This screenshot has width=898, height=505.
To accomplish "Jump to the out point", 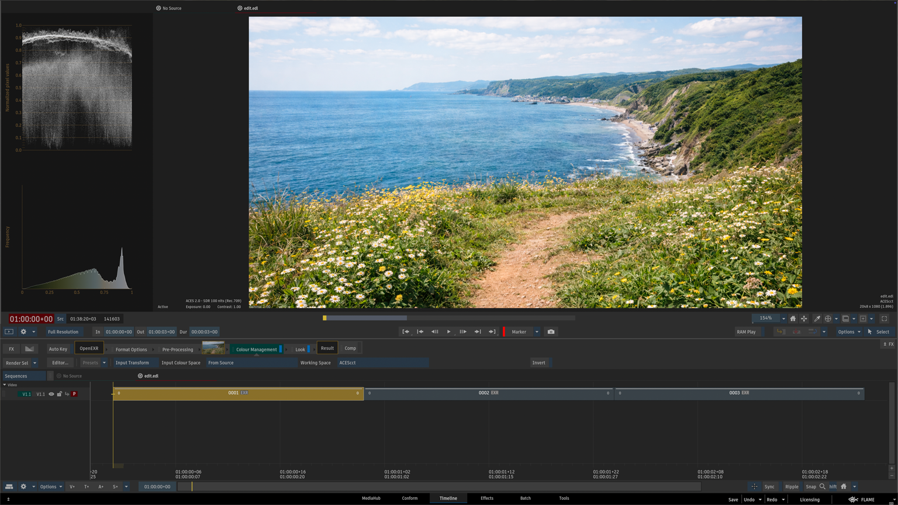I will (492, 332).
